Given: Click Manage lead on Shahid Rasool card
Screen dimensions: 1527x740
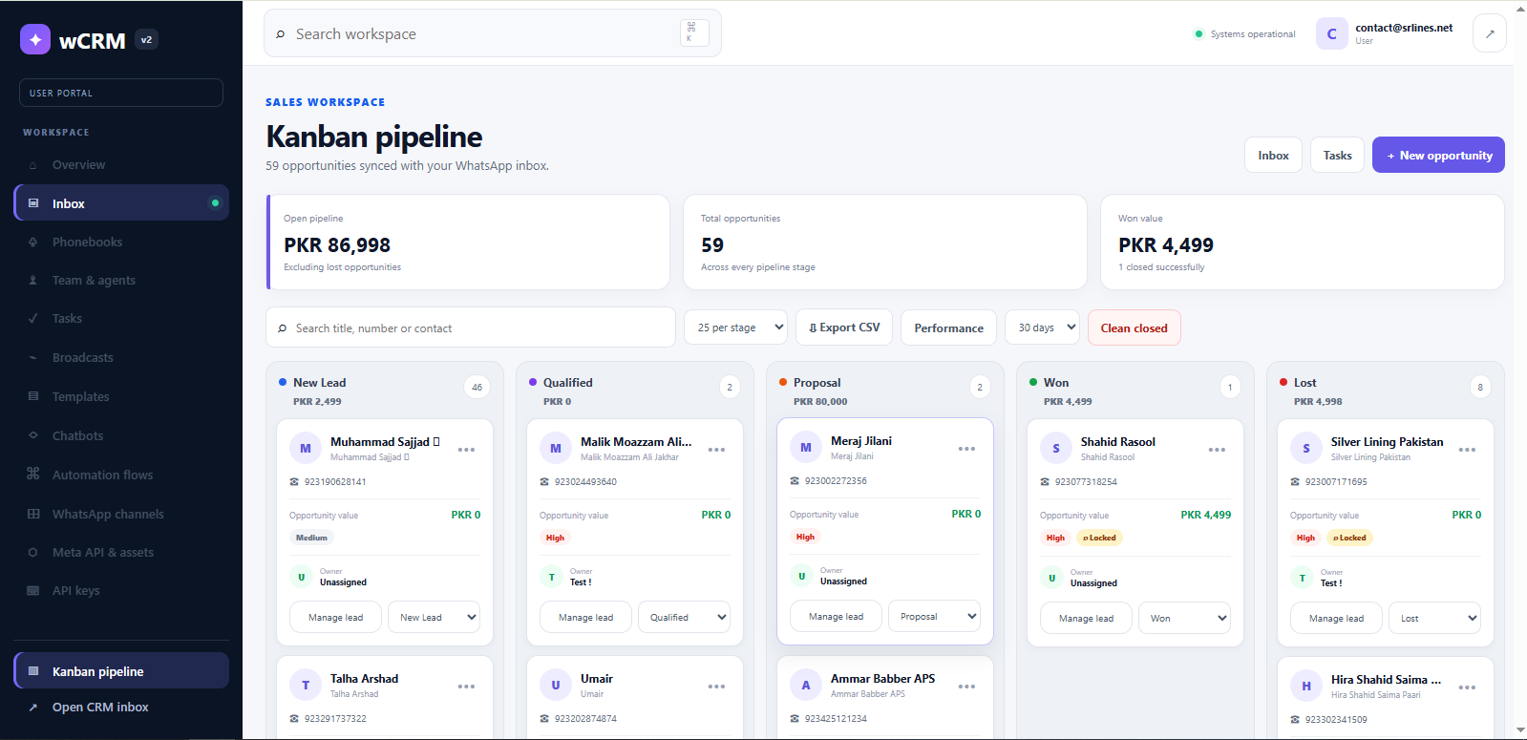Looking at the screenshot, I should (1086, 618).
